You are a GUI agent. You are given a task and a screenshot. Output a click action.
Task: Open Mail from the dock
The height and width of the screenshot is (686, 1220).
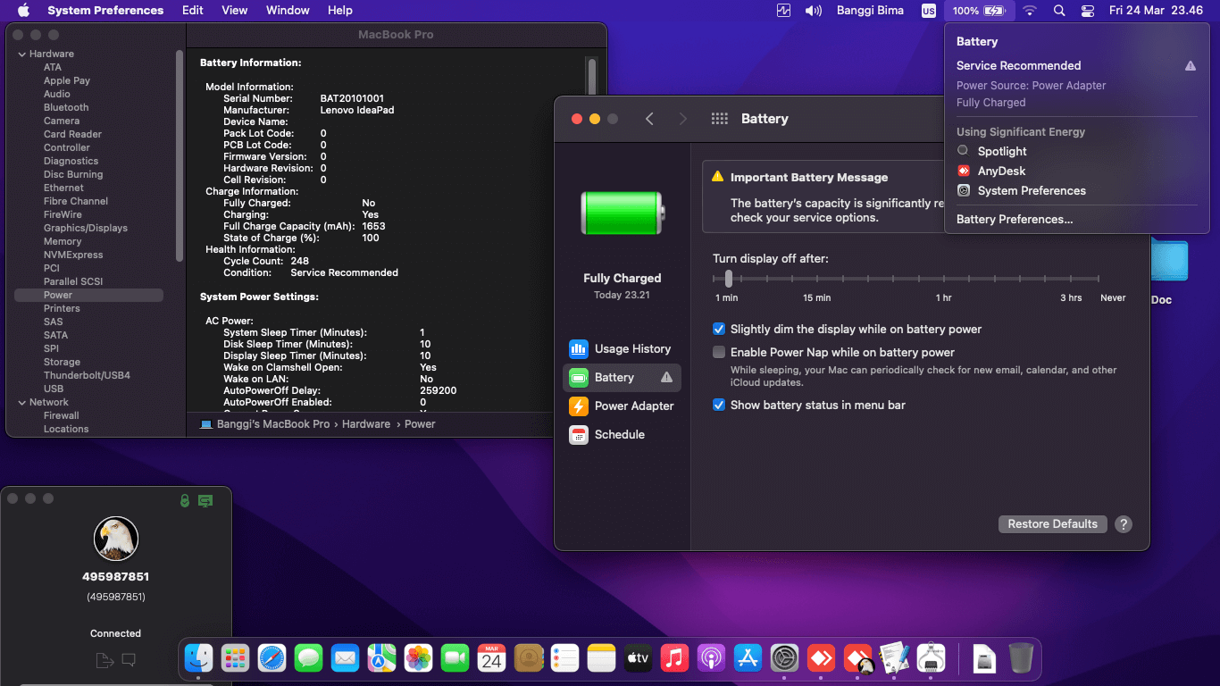point(345,659)
